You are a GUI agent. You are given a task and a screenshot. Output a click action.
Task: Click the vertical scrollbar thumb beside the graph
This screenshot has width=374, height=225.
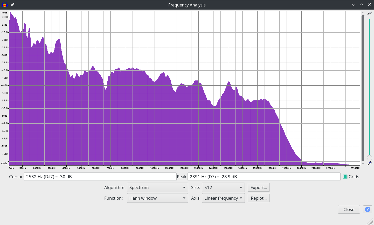(x=363, y=88)
